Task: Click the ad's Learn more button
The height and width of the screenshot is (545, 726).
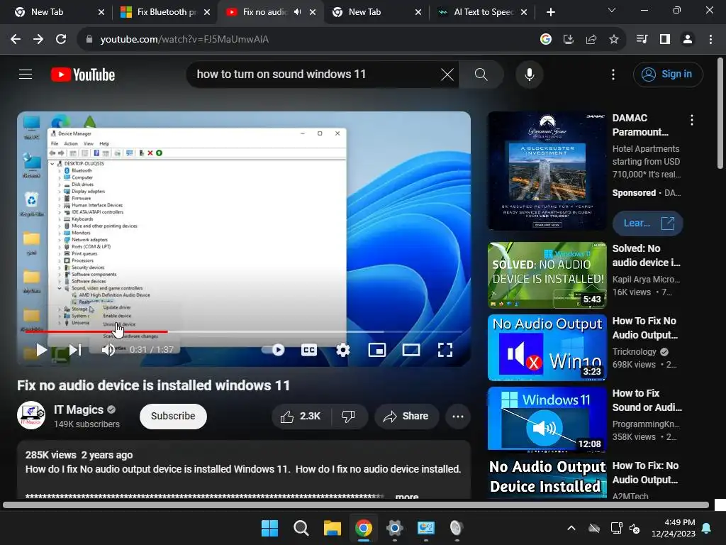Action: 647,223
